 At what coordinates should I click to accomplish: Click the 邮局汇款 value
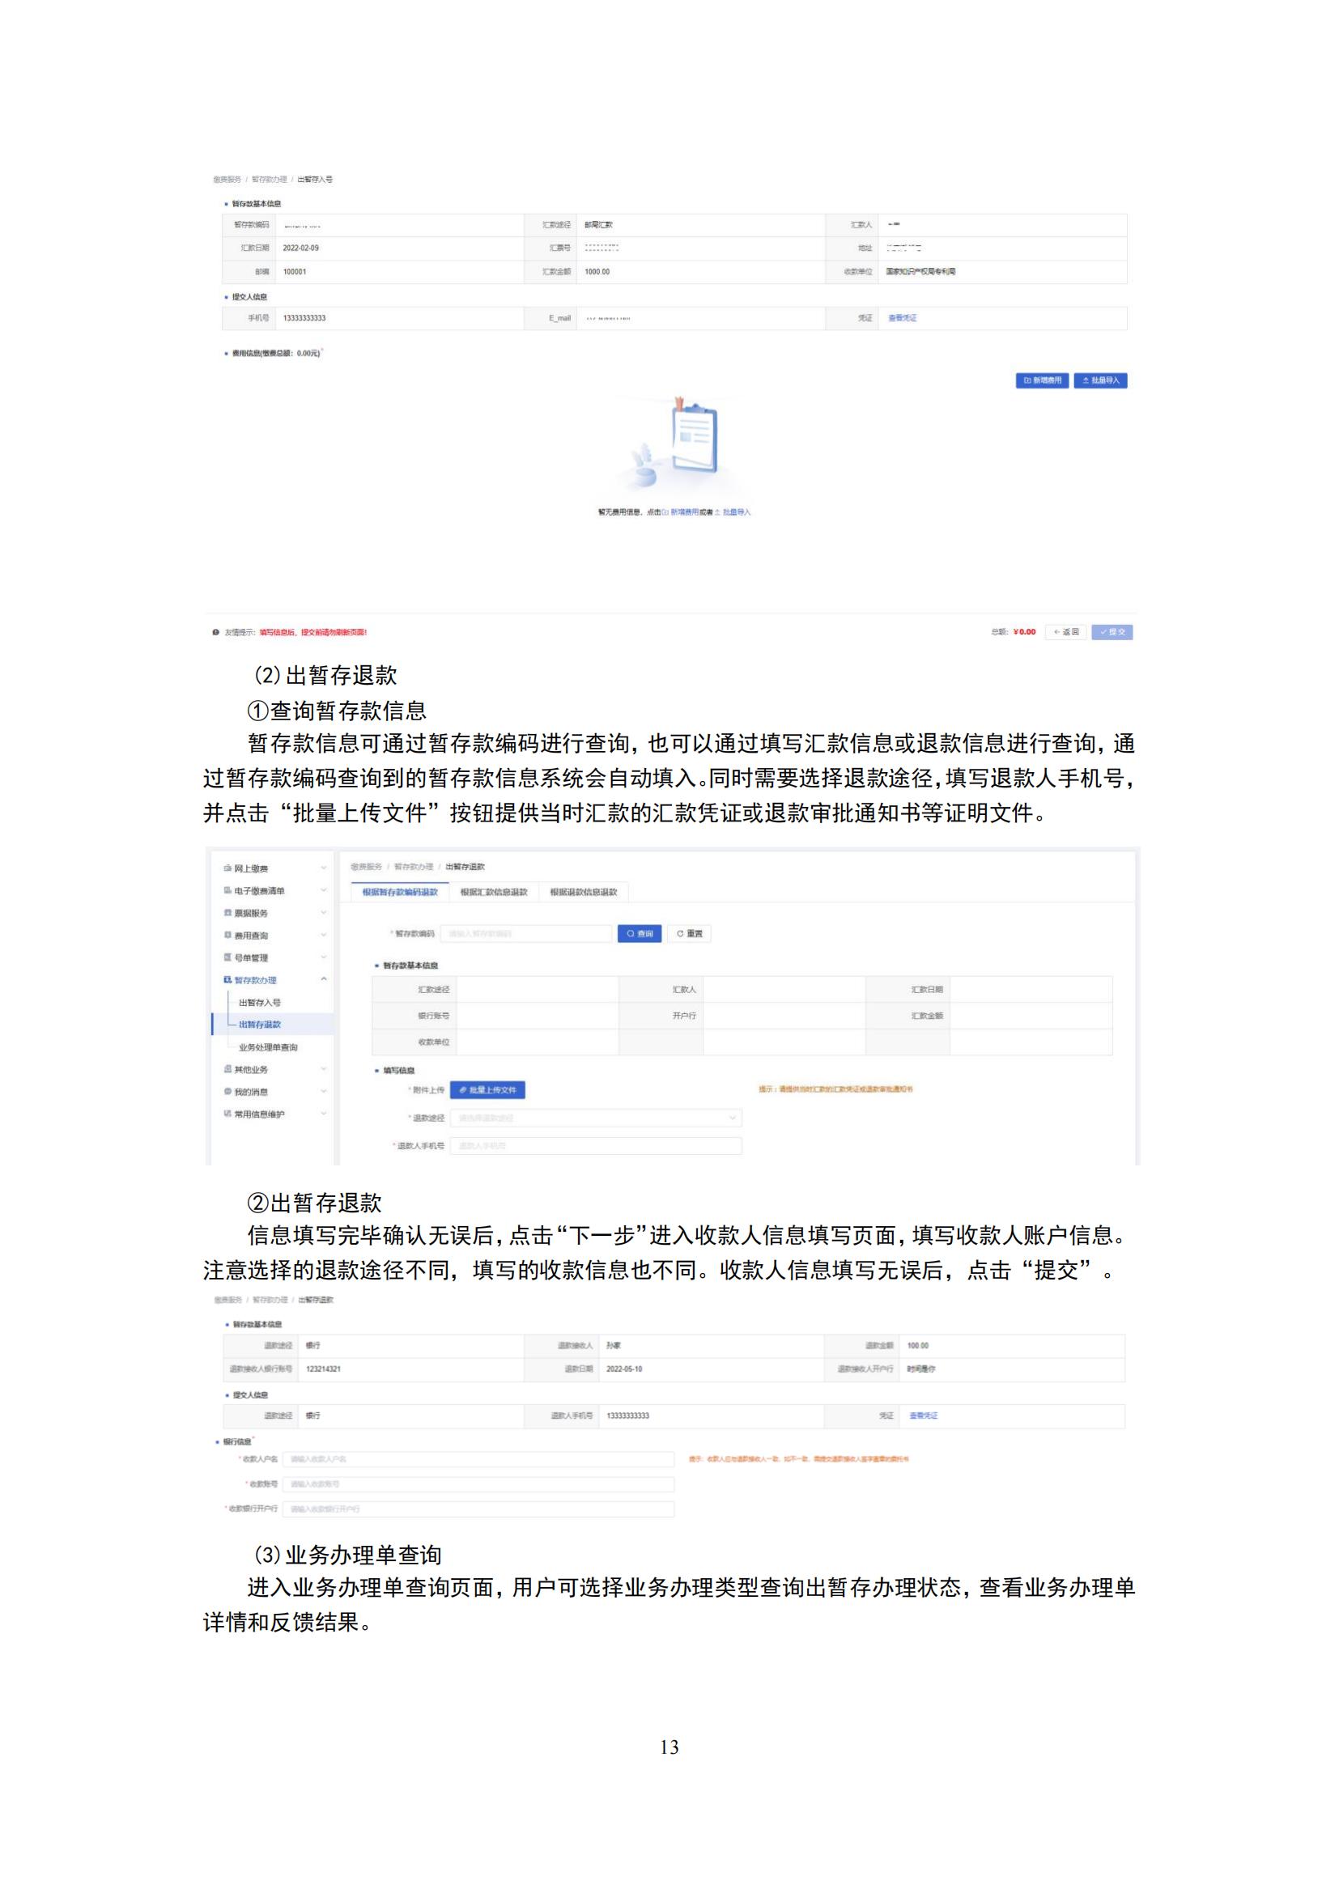598,225
